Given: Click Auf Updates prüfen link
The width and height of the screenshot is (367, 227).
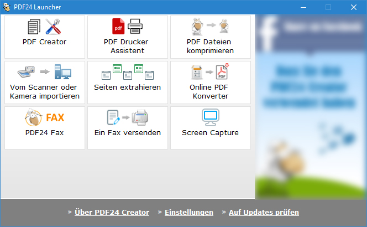Looking at the screenshot, I should pos(264,212).
